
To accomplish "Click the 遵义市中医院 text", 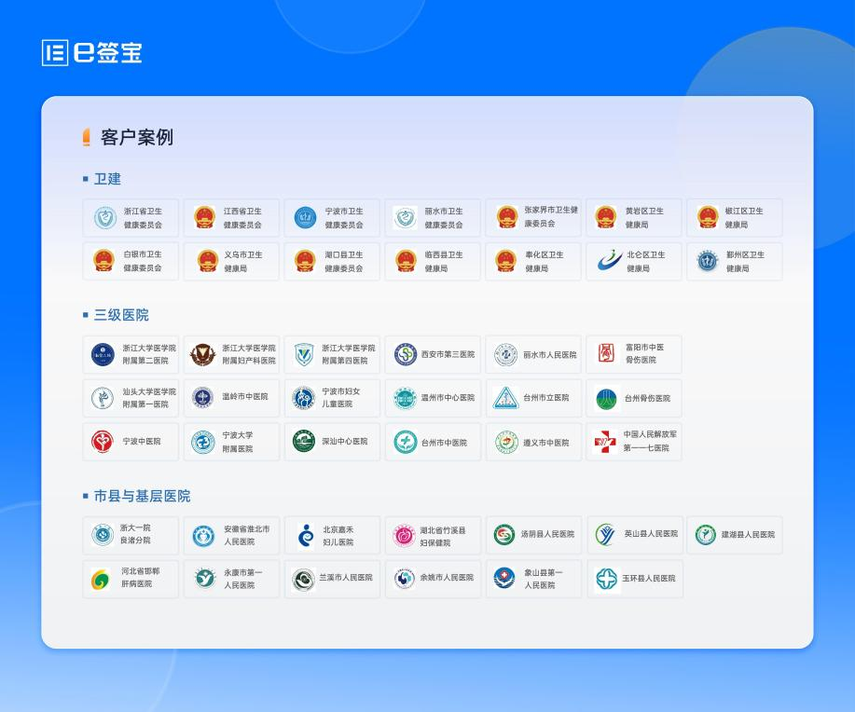I will click(x=545, y=443).
